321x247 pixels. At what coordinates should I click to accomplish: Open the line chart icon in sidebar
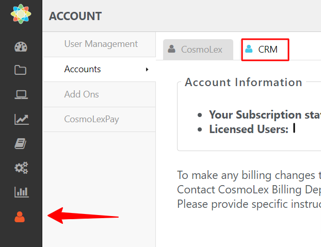[21, 119]
